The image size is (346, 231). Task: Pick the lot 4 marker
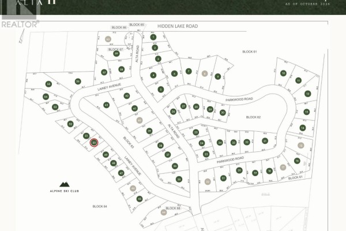(153, 75)
